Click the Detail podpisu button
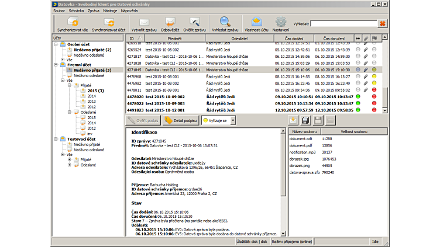Image resolution: width=440 pixels, height=247 pixels. point(180,120)
